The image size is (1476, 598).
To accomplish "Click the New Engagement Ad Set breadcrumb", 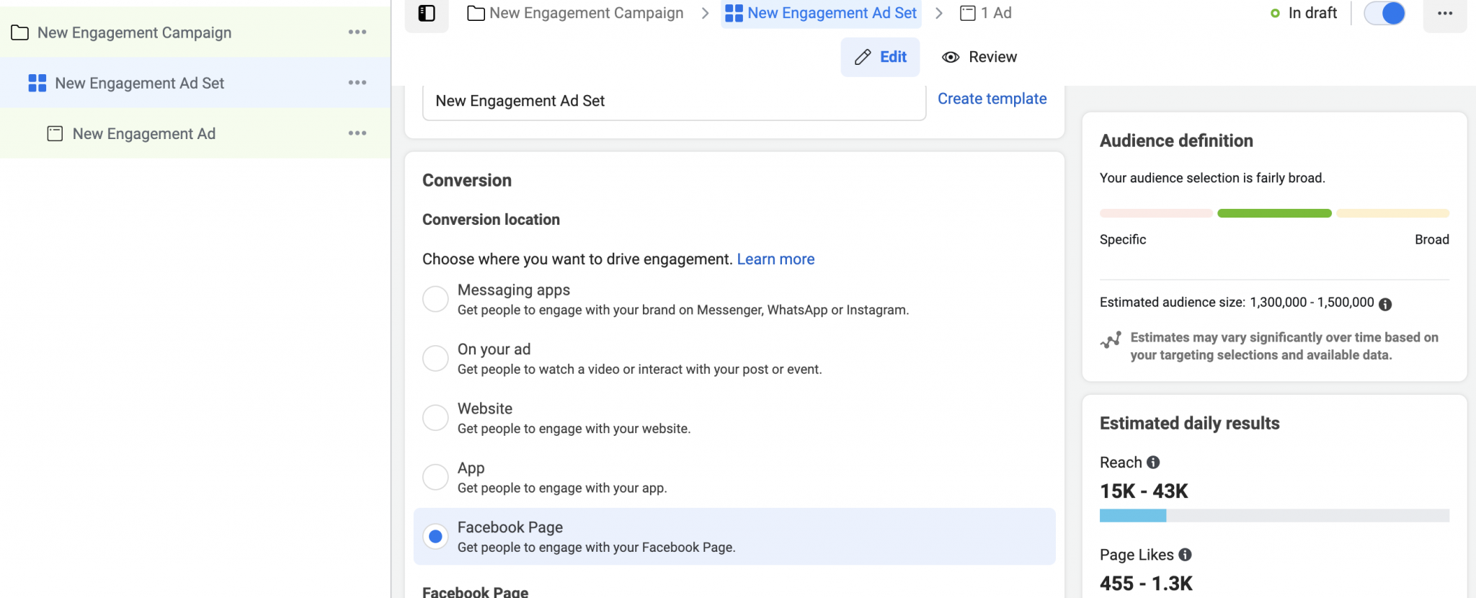I will point(821,13).
